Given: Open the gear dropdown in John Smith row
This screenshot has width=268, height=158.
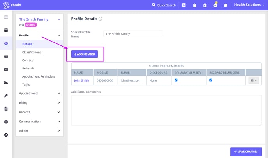Looking at the screenshot, I should click(x=254, y=80).
